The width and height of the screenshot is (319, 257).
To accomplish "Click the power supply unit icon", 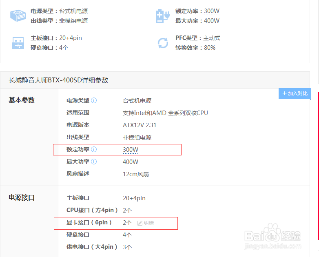I will [x=18, y=16].
